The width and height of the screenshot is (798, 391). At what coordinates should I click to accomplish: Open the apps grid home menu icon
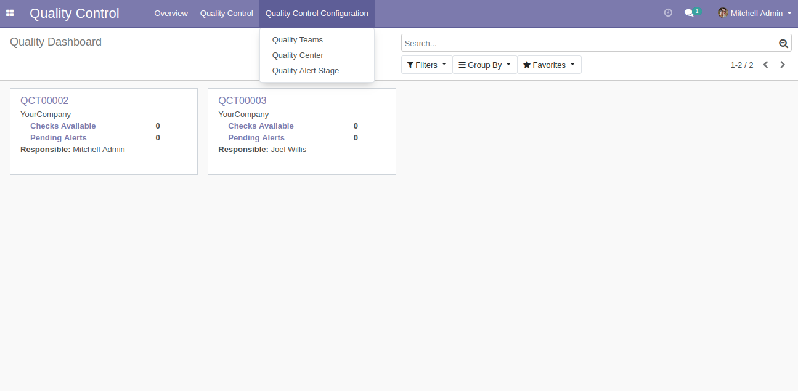(10, 13)
